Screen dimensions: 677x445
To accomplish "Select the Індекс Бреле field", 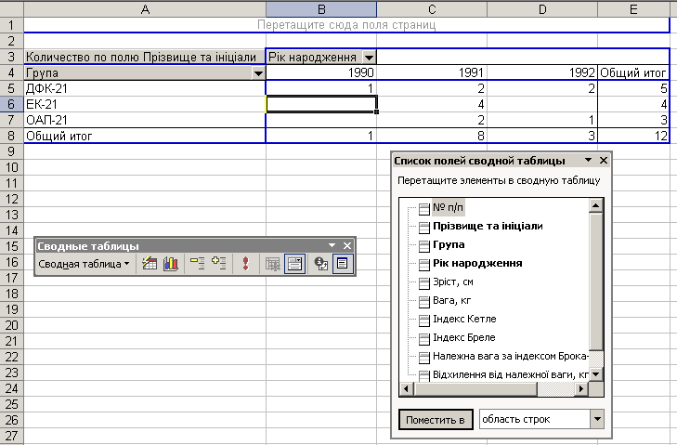I will (464, 337).
